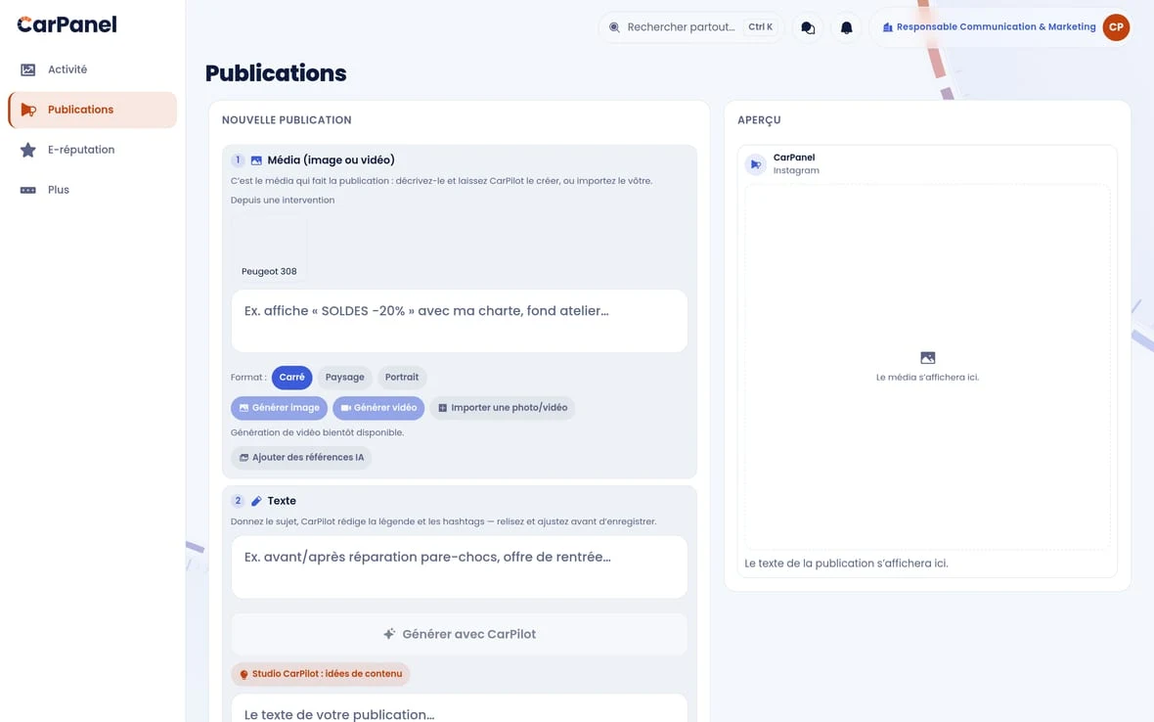Open the Publications sidebar section
The width and height of the screenshot is (1154, 722).
[92, 110]
